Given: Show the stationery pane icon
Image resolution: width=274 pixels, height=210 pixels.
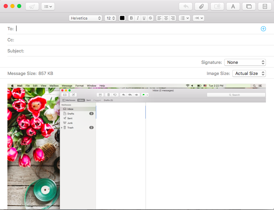Looking at the screenshot, I should pos(265,6).
